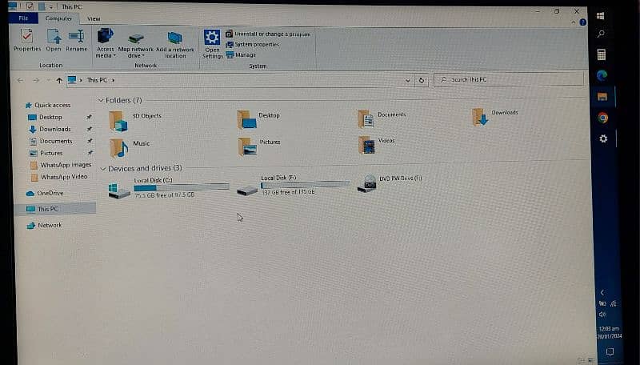640x365 pixels.
Task: Open System properties
Action: [x=253, y=44]
